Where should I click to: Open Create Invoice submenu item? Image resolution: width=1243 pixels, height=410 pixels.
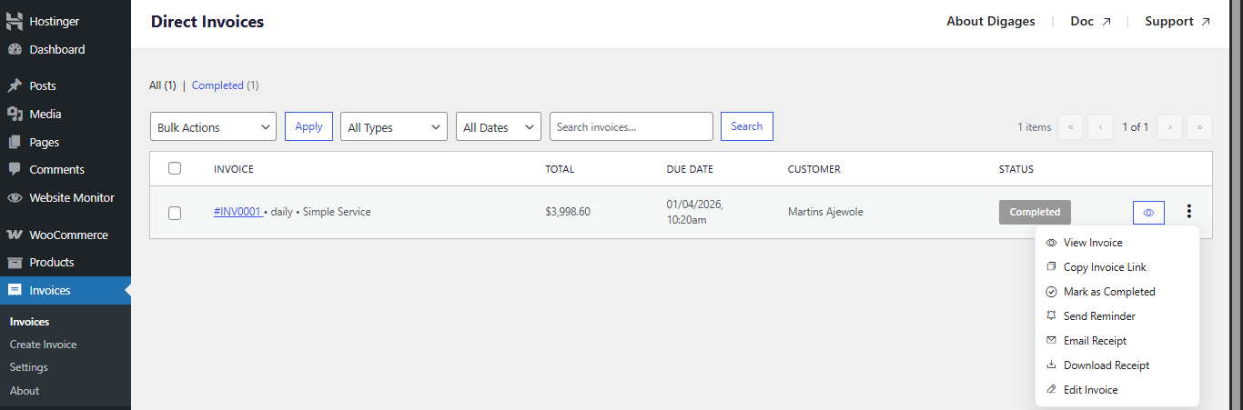click(43, 345)
